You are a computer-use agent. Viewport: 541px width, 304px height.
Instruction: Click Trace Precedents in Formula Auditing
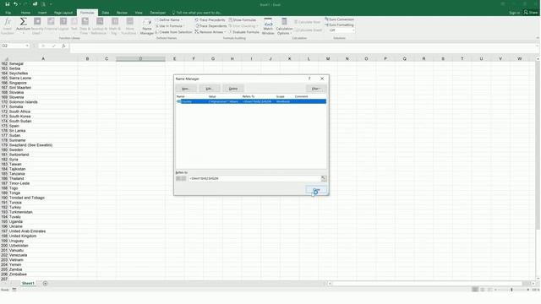[x=210, y=20]
